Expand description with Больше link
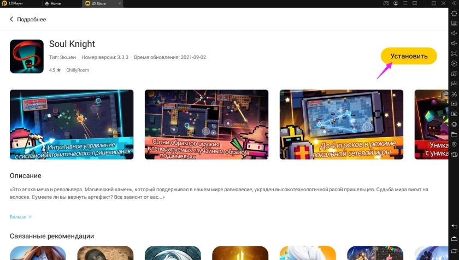The image size is (459, 260). pyautogui.click(x=21, y=217)
